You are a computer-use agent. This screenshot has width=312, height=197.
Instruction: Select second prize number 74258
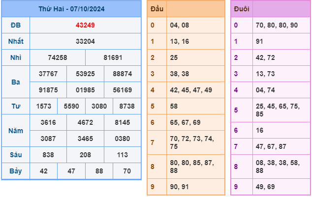[x=58, y=57]
